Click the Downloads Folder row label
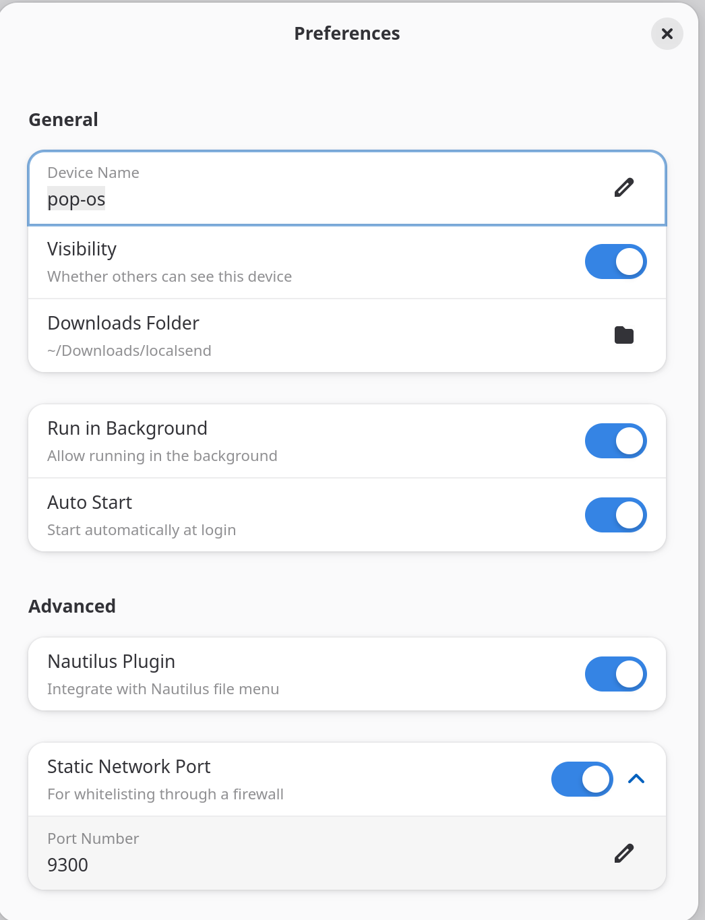Image resolution: width=705 pixels, height=920 pixels. tap(123, 324)
